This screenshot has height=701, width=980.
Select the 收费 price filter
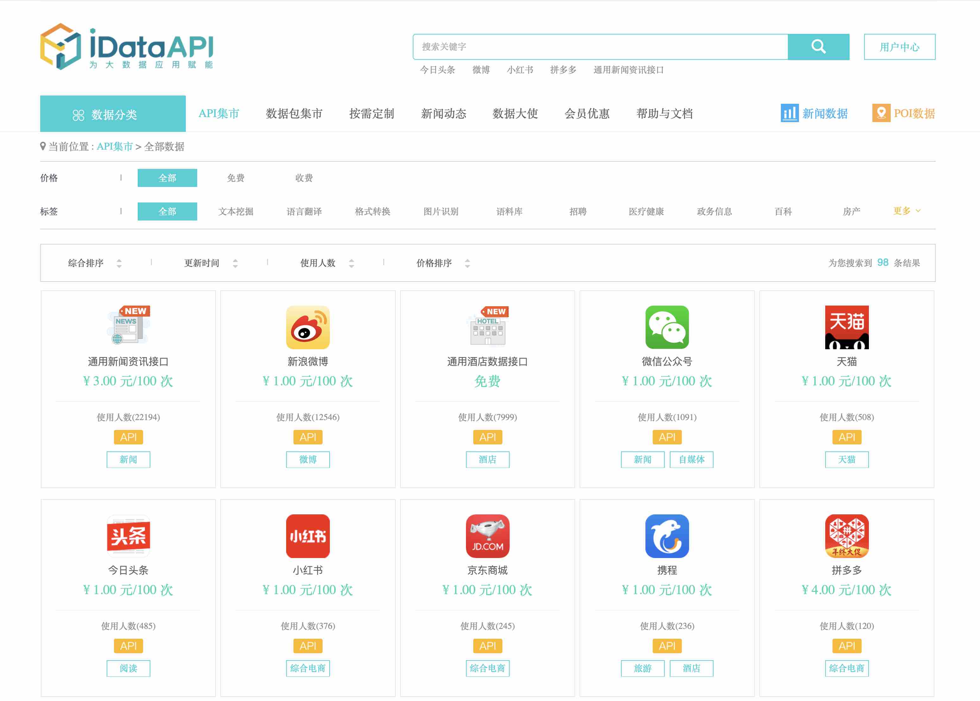pos(304,178)
